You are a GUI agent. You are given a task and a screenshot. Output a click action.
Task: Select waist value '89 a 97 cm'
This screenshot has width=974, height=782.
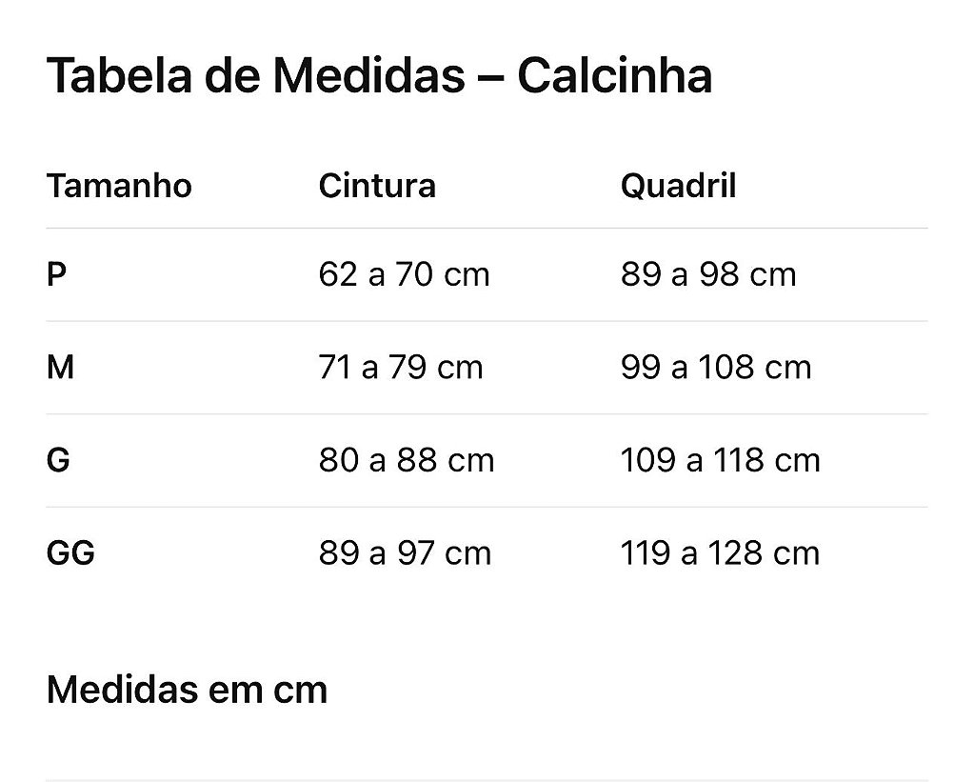tap(405, 553)
